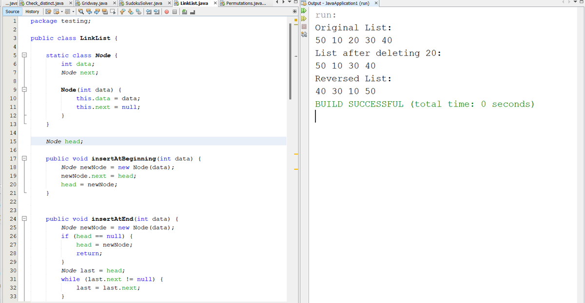Click Find Next Occurrence icon

97,12
